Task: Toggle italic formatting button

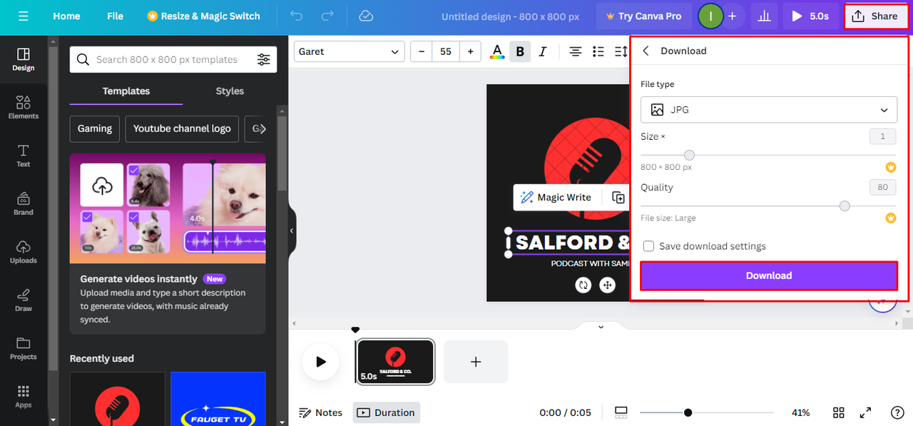Action: tap(543, 51)
